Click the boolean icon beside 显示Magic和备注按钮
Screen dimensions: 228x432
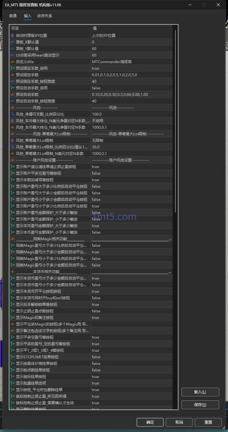(x=12, y=317)
